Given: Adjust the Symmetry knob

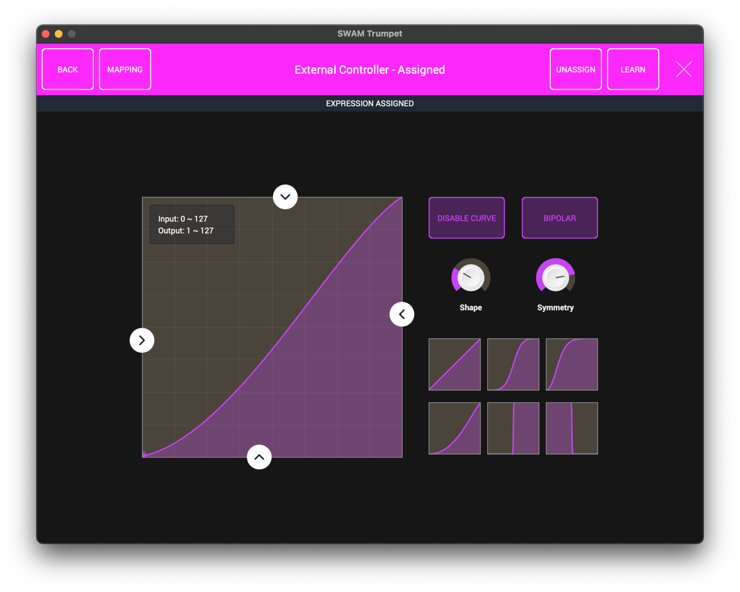Looking at the screenshot, I should coord(555,277).
